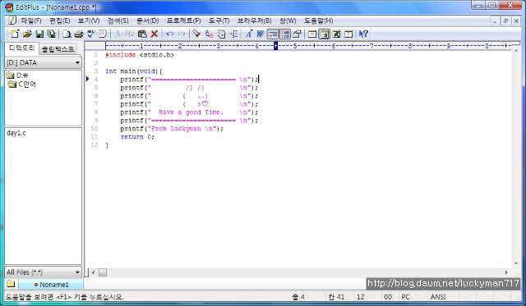Open the 문서(D) menu
This screenshot has width=526, height=306.
[x=147, y=21]
